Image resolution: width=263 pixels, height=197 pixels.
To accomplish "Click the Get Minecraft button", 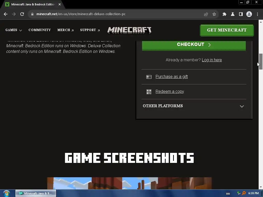I will pos(227,30).
